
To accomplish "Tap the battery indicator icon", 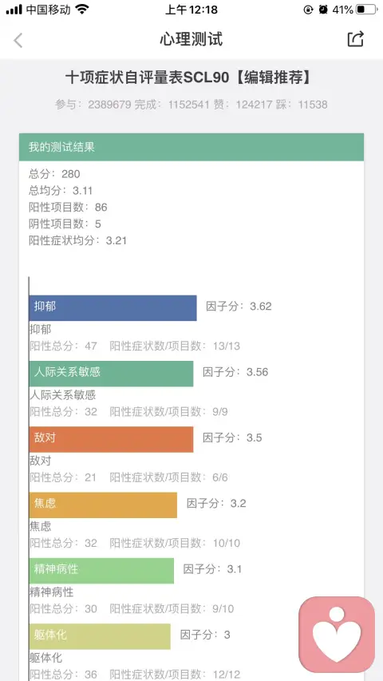I will click(366, 9).
